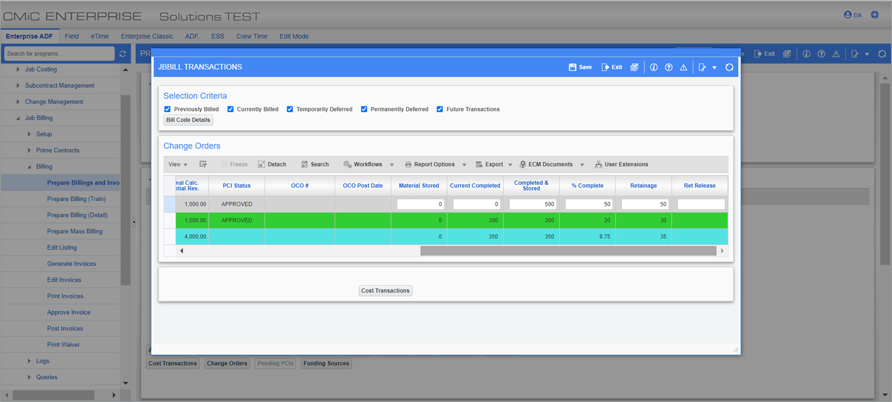Show the info icon in JBBILL Transactions header
The height and width of the screenshot is (402, 892).
click(x=653, y=67)
